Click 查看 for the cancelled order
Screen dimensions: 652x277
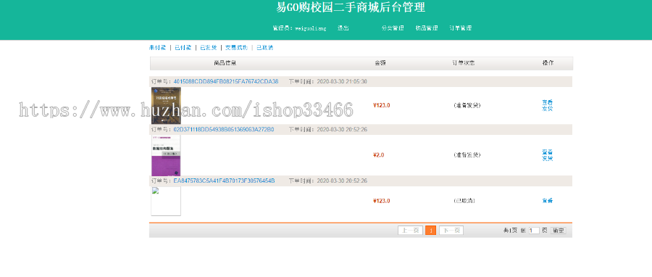547,201
